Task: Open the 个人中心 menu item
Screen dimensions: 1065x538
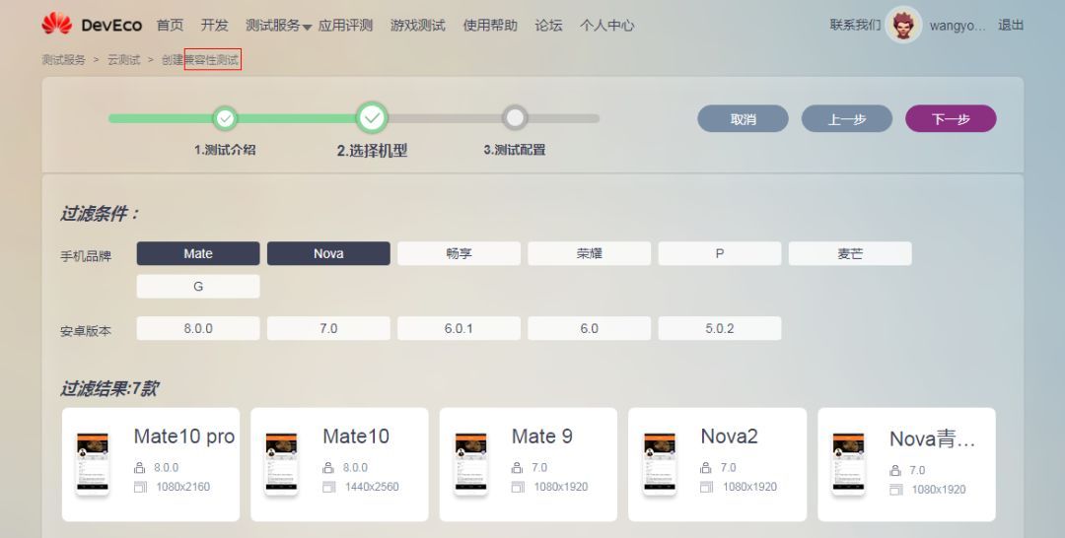Action: point(607,25)
